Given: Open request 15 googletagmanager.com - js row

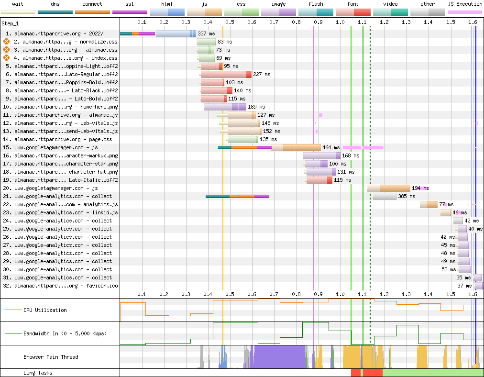Looking at the screenshot, I should click(x=56, y=147).
